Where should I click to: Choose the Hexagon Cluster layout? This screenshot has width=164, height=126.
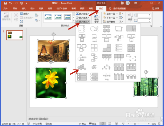(x=82, y=67)
